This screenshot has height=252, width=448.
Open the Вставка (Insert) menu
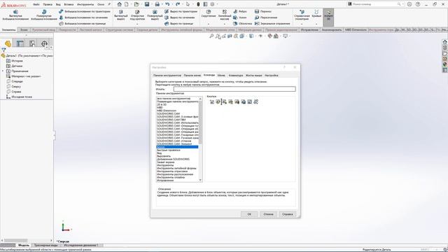69,5
